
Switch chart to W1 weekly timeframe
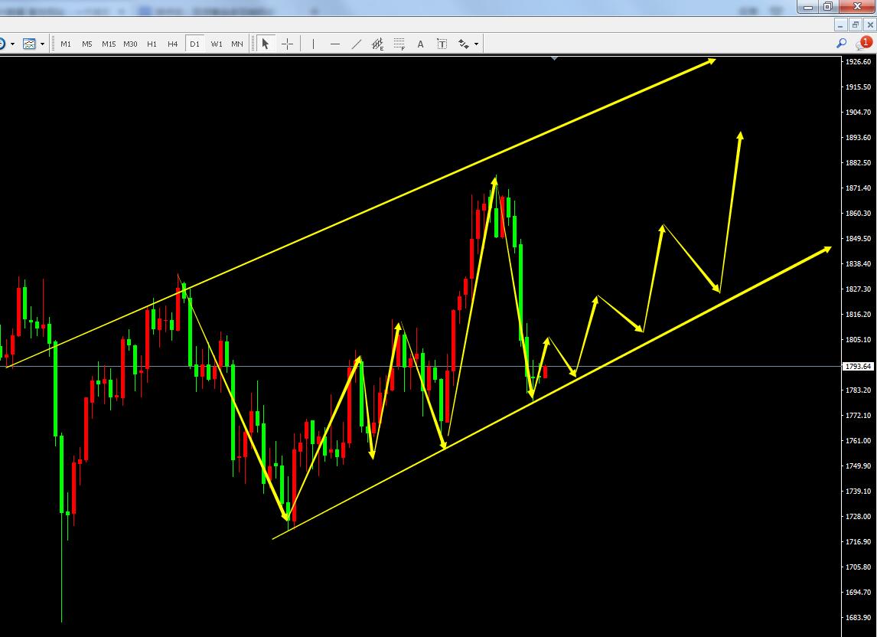(217, 44)
